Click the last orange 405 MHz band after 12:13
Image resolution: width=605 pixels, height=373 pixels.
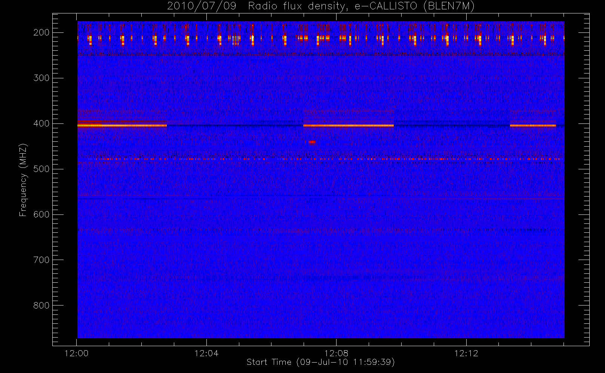[533, 126]
